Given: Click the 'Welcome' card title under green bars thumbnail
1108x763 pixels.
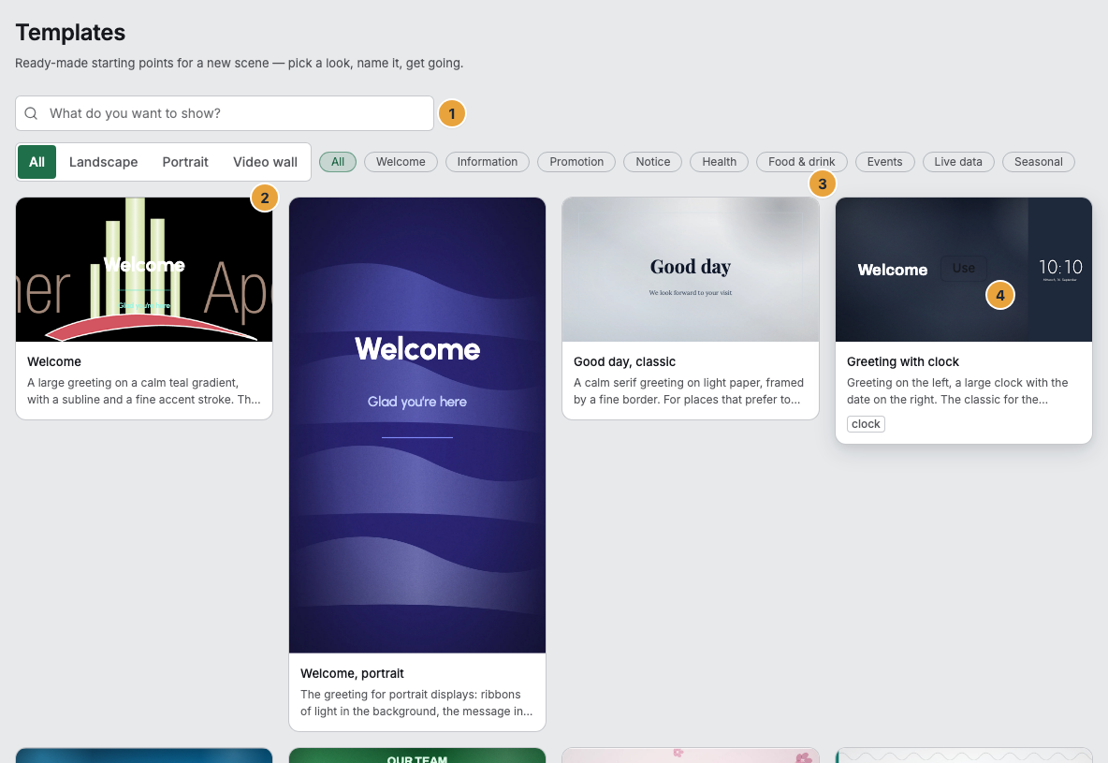Looking at the screenshot, I should pyautogui.click(x=54, y=361).
